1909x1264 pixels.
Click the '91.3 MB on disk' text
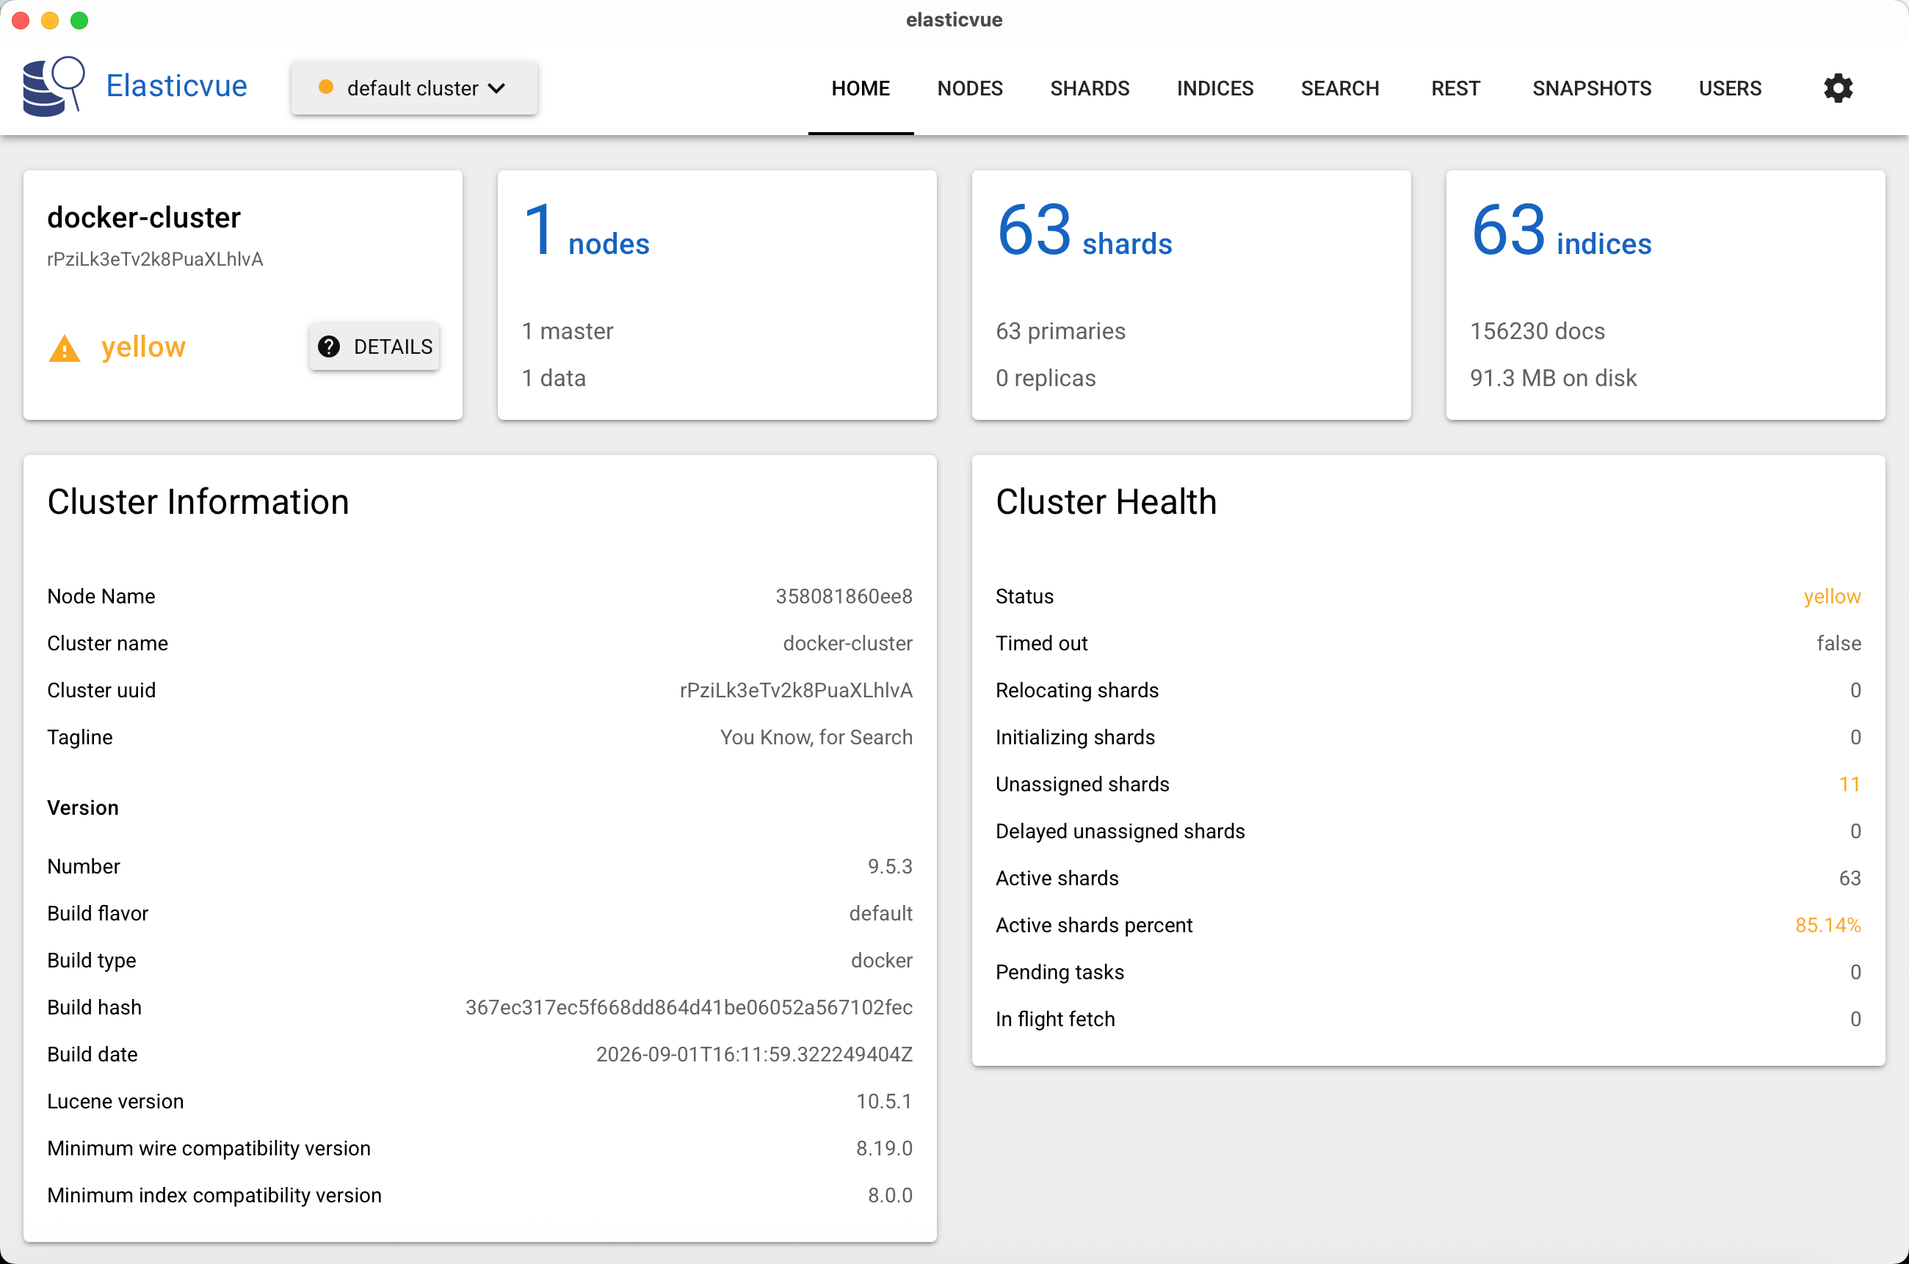click(x=1554, y=378)
